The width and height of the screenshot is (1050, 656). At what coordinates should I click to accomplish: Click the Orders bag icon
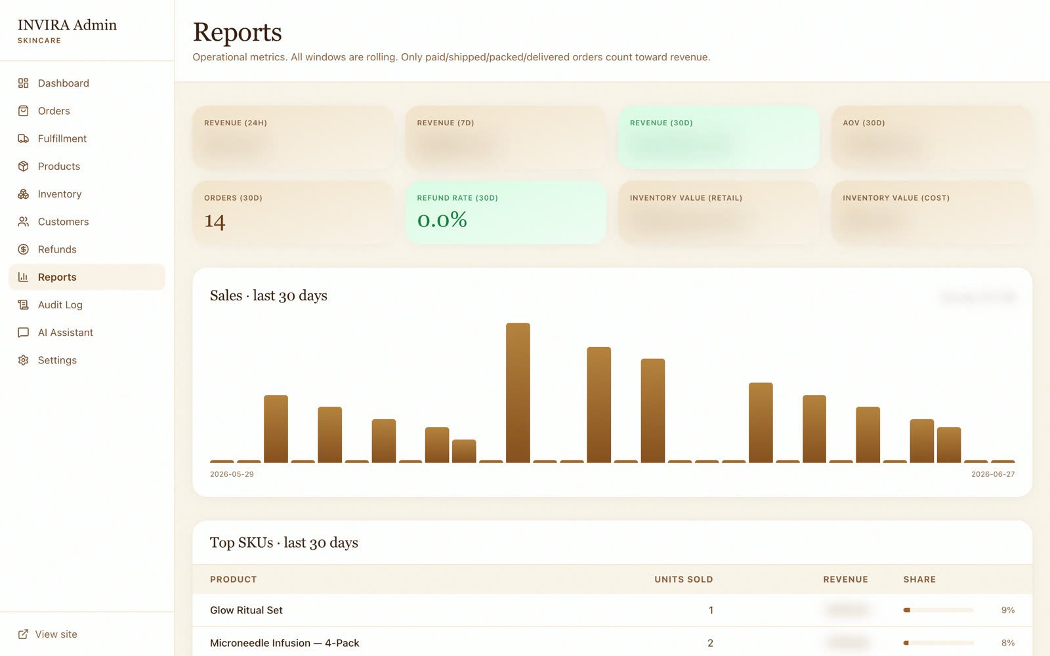(x=24, y=111)
